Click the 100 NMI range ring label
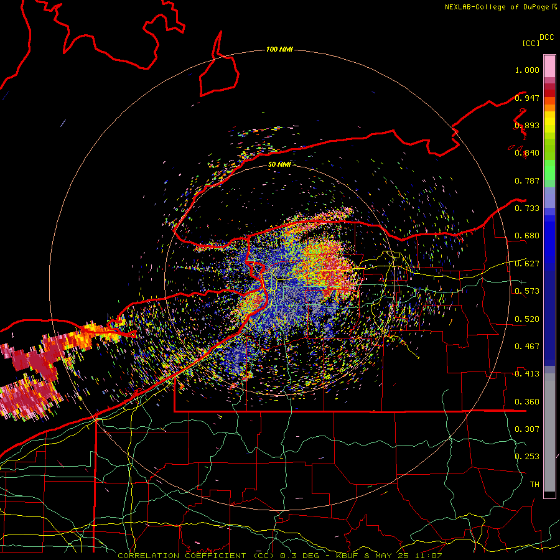 [279, 49]
